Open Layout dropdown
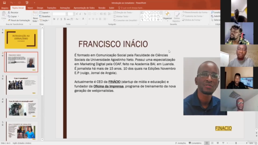Screen dimensions: 258x145 [x=44, y=12]
